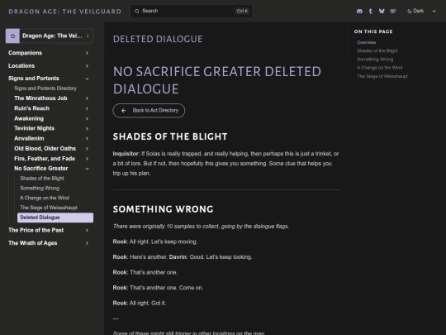Open the Dragon Age: The Vei... project switcher
Screen dimensions: 446x335
coord(50,36)
